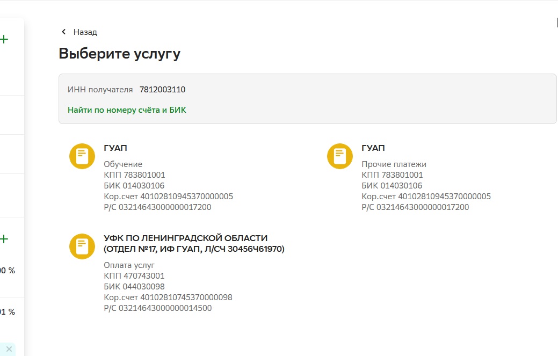Select the yellow document icon for ГУАП Обучение
The image size is (558, 356).
[82, 156]
